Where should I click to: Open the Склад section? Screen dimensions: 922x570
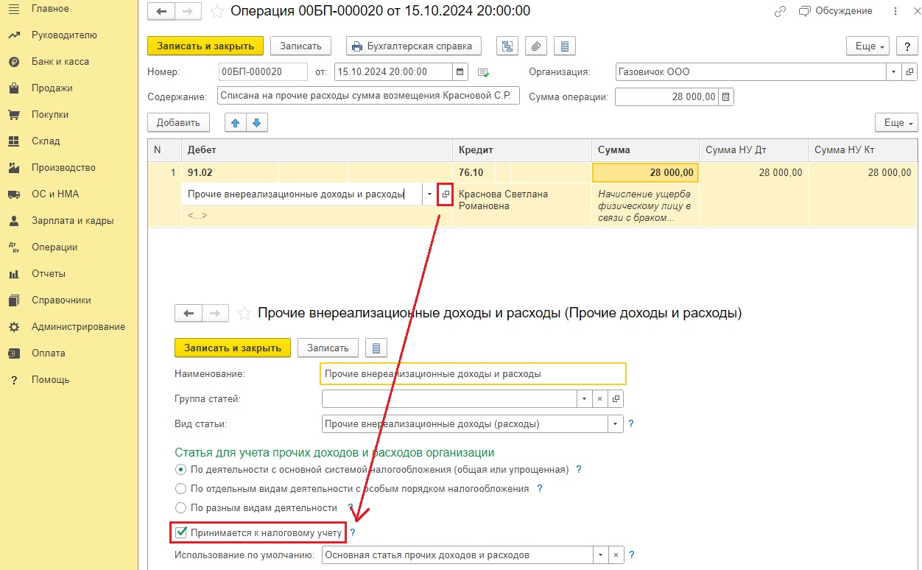coord(46,141)
